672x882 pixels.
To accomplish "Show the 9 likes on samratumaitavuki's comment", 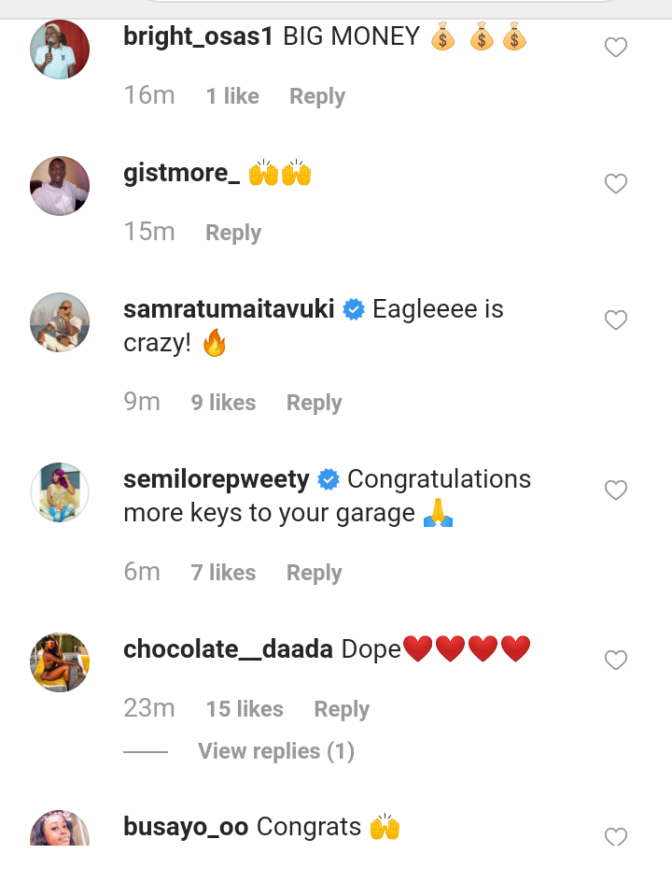I will (x=223, y=403).
